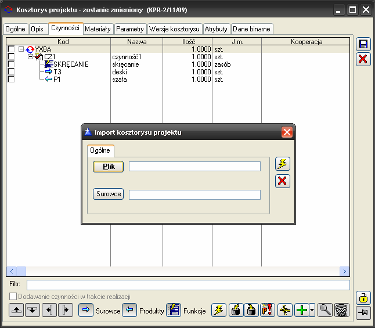Click the red X cancel icon in the Import dialog
The image size is (375, 328).
283,181
